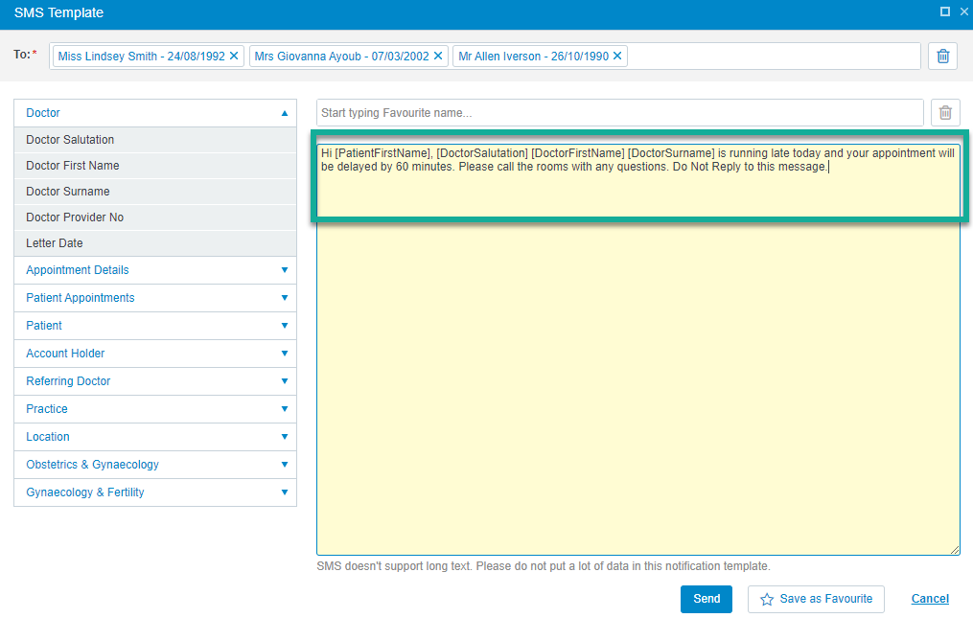This screenshot has width=973, height=618.
Task: Expand the Practice section
Action: click(x=155, y=409)
